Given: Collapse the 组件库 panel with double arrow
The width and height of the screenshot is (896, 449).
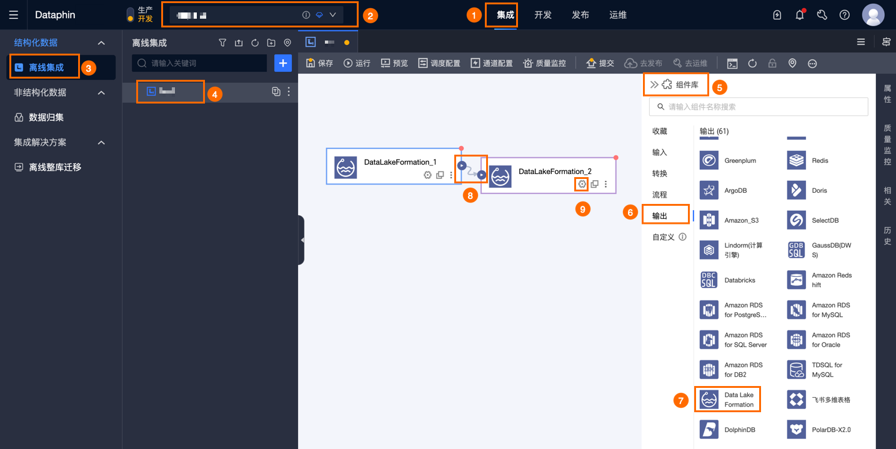Looking at the screenshot, I should [x=654, y=85].
